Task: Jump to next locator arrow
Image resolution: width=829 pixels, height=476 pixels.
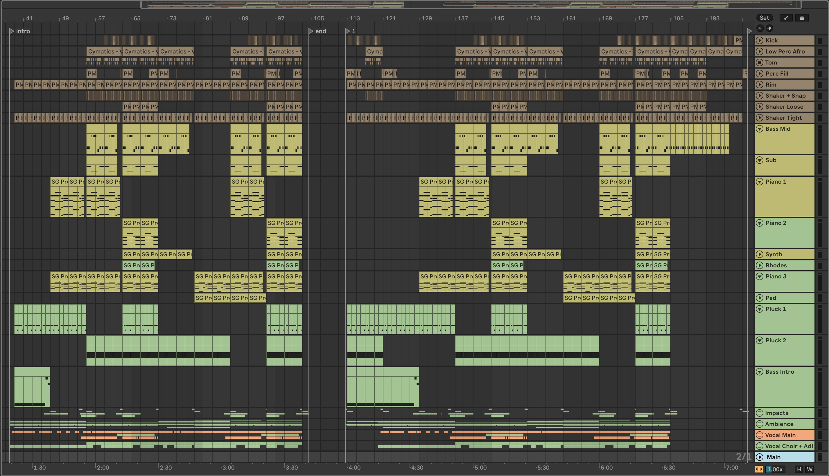Action: coord(769,28)
